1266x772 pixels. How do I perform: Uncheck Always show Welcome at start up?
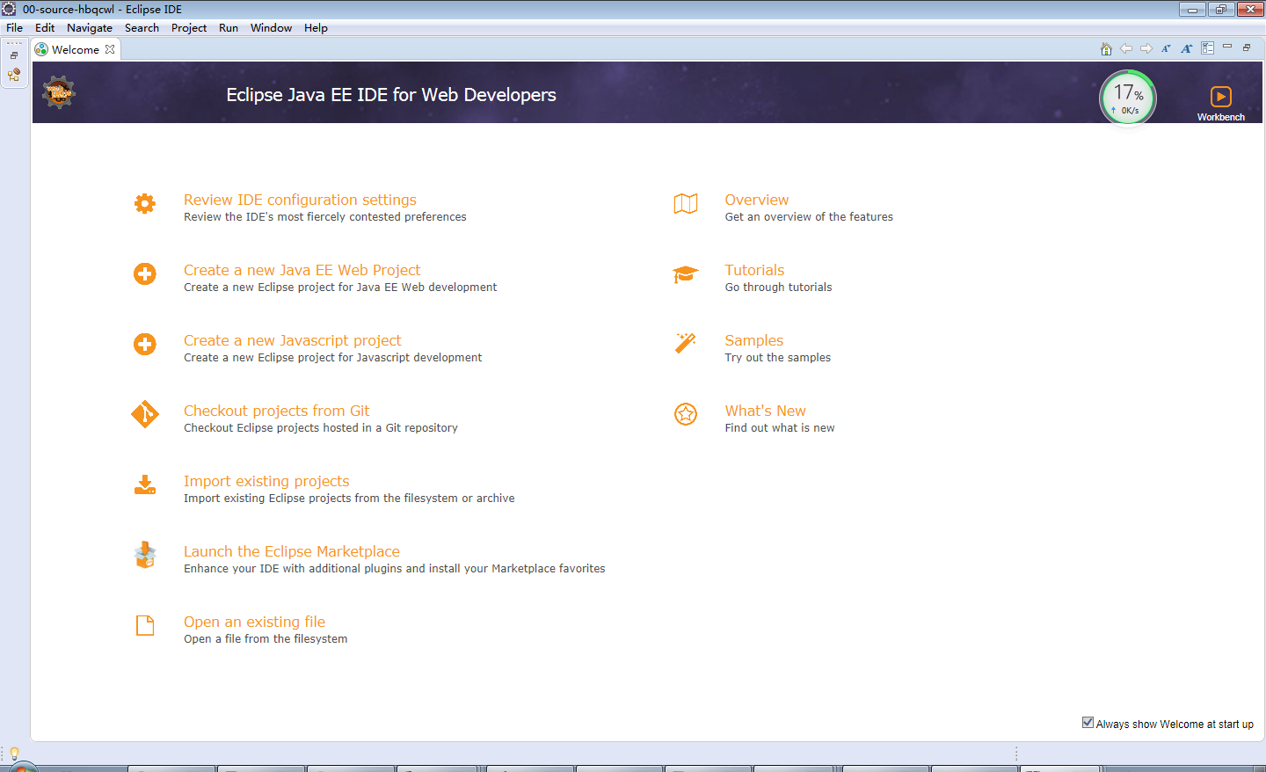1088,723
